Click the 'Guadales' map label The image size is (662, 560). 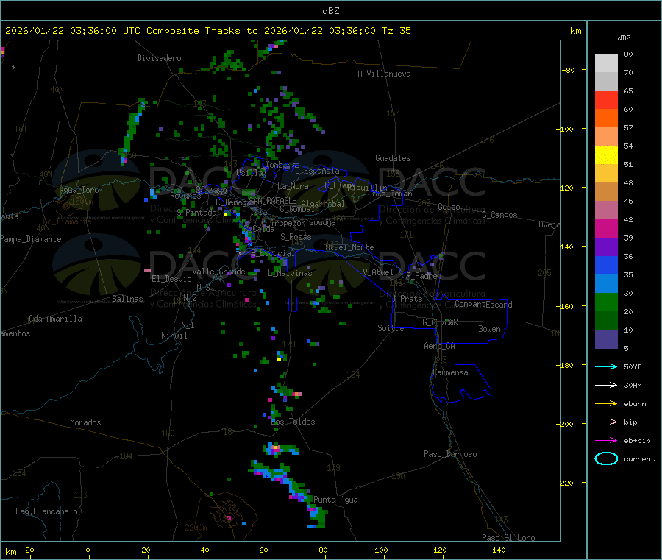[393, 158]
